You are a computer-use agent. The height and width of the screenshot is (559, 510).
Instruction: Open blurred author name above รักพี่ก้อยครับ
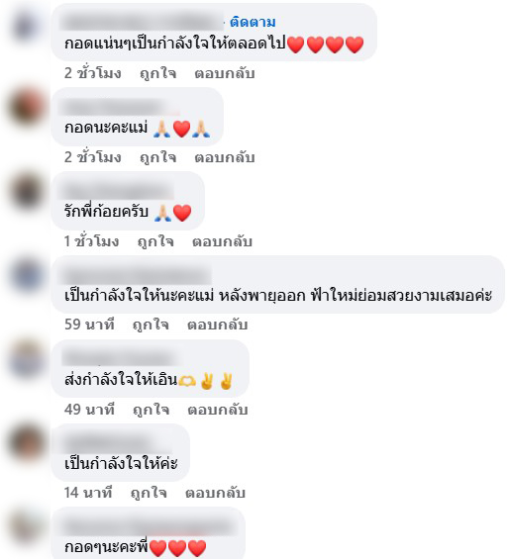coord(118,191)
